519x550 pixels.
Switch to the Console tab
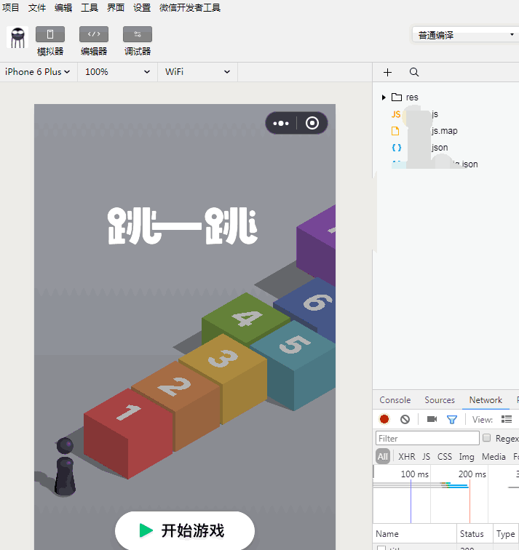point(395,400)
